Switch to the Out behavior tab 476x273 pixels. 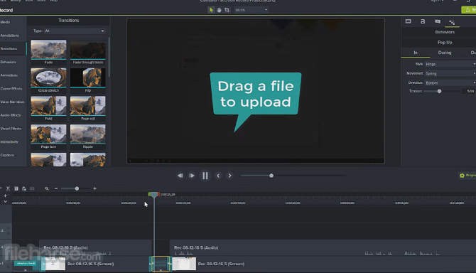coord(472,53)
